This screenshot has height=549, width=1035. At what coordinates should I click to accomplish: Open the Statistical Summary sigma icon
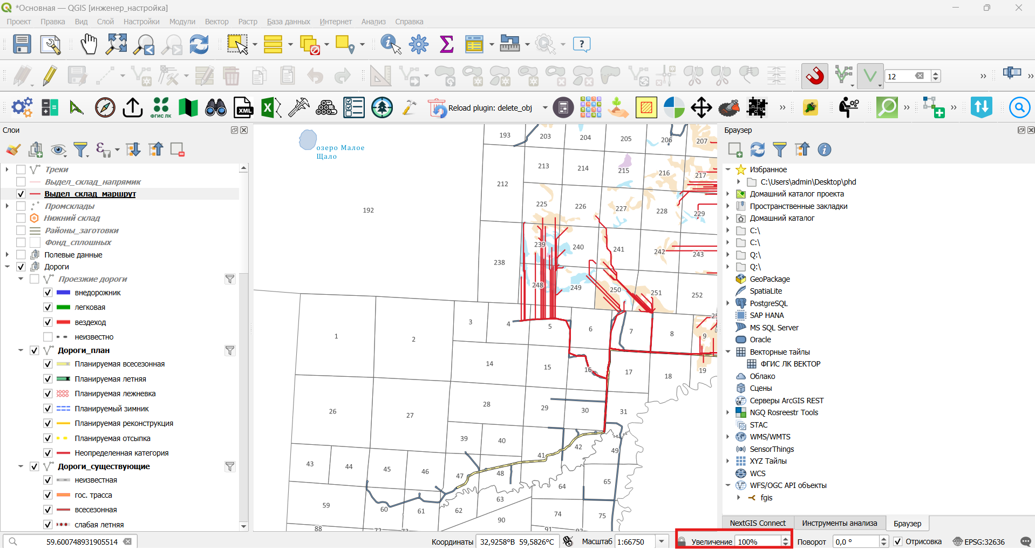pyautogui.click(x=447, y=44)
